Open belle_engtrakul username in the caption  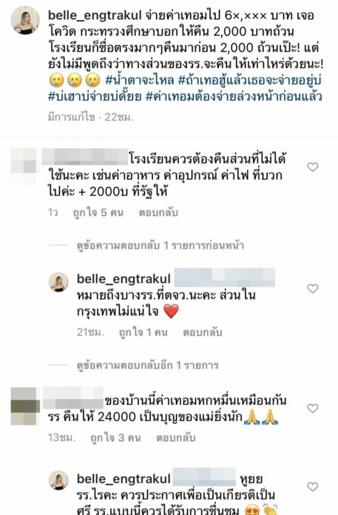tap(95, 16)
